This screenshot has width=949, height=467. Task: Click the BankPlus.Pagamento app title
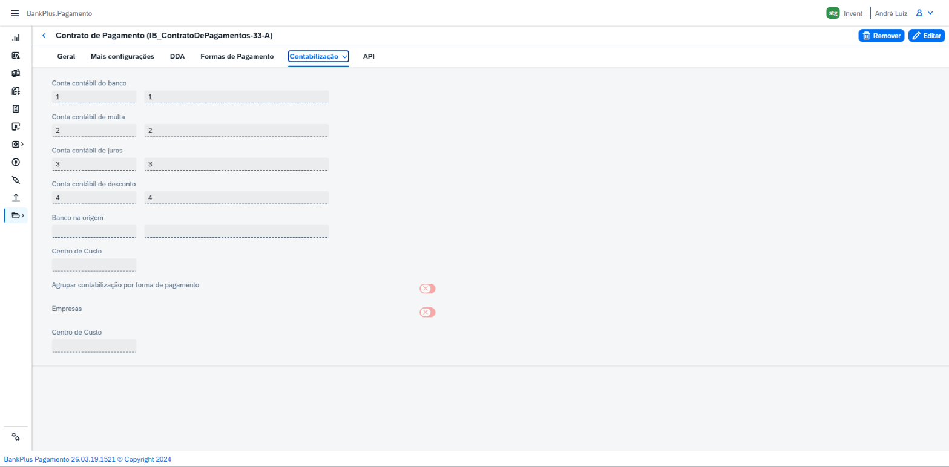(59, 13)
